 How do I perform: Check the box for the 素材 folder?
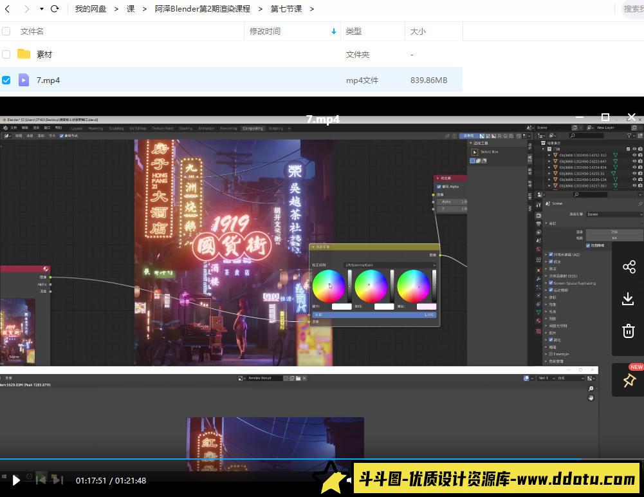click(6, 54)
